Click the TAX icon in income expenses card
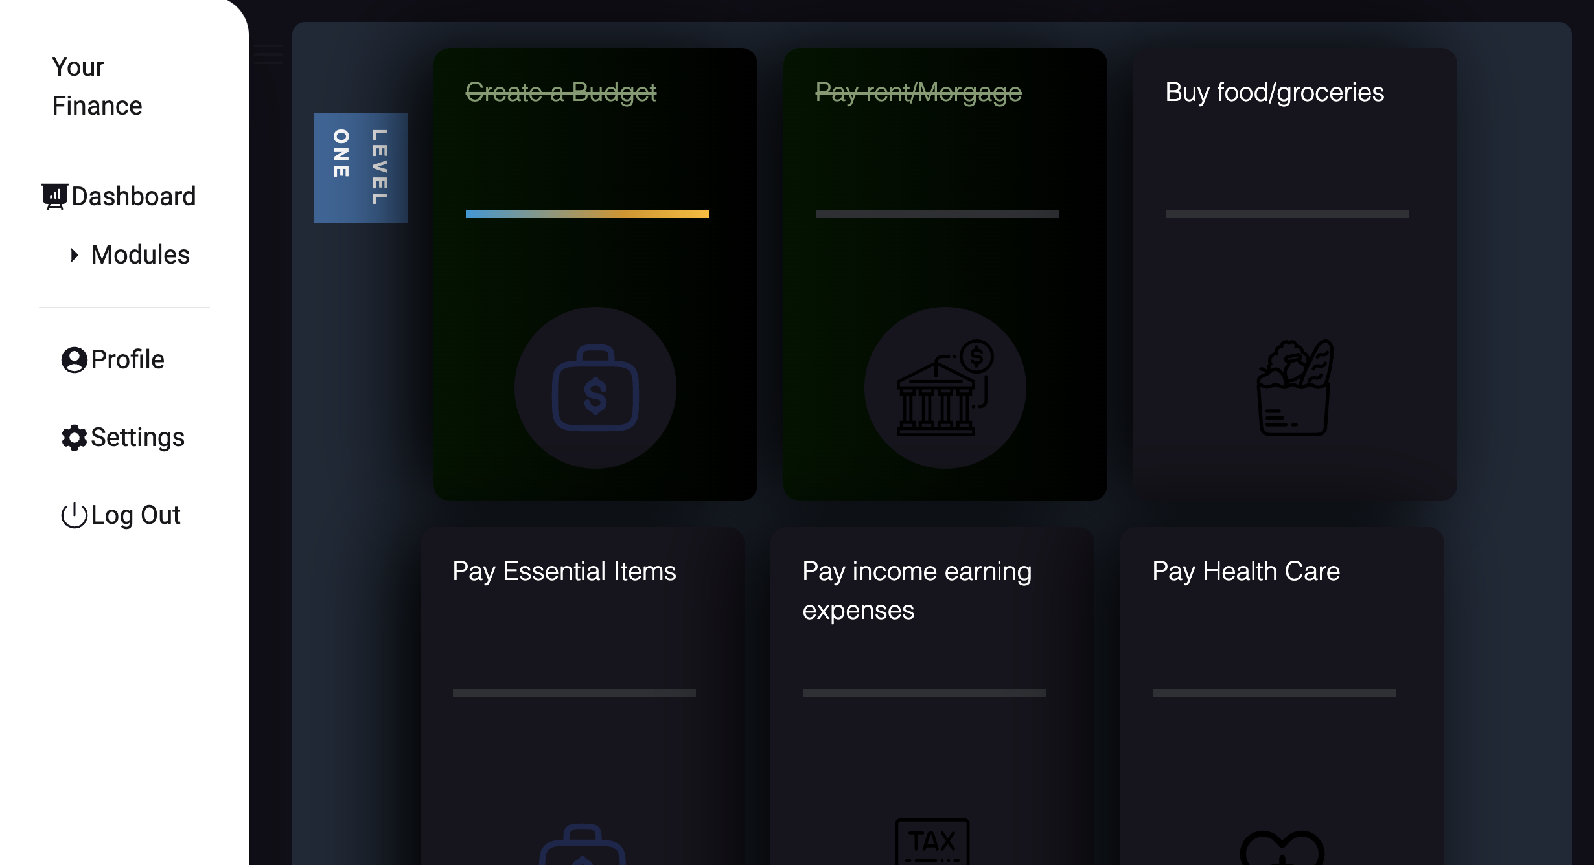 [932, 841]
